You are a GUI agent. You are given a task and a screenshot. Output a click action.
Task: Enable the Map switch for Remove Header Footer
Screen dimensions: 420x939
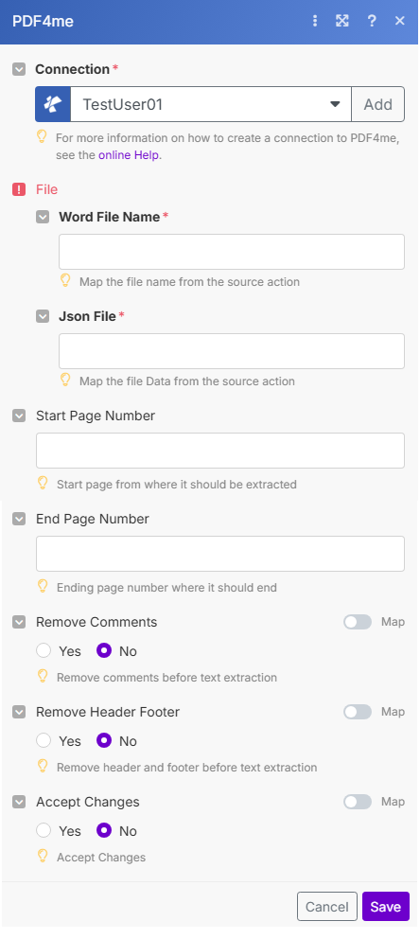[x=358, y=712]
